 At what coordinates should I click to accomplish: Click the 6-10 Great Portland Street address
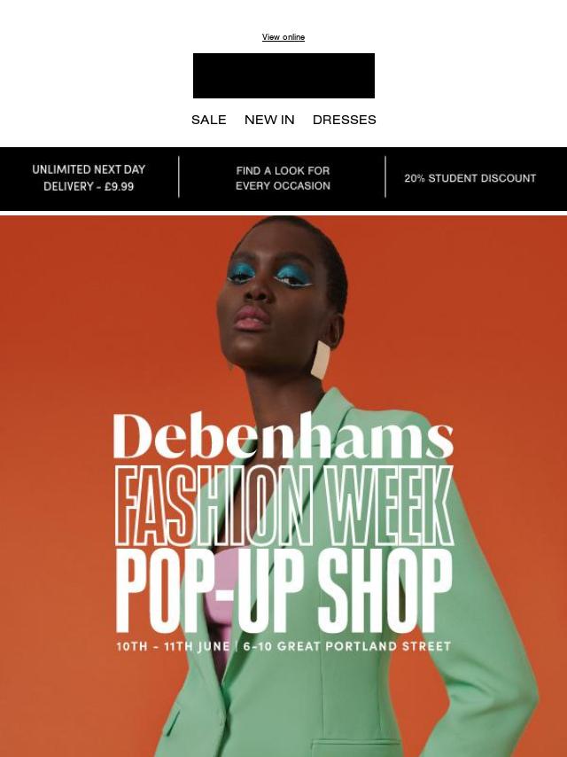(x=347, y=646)
